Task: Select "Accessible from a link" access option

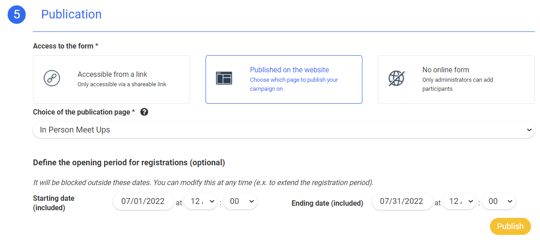Action: tap(111, 80)
